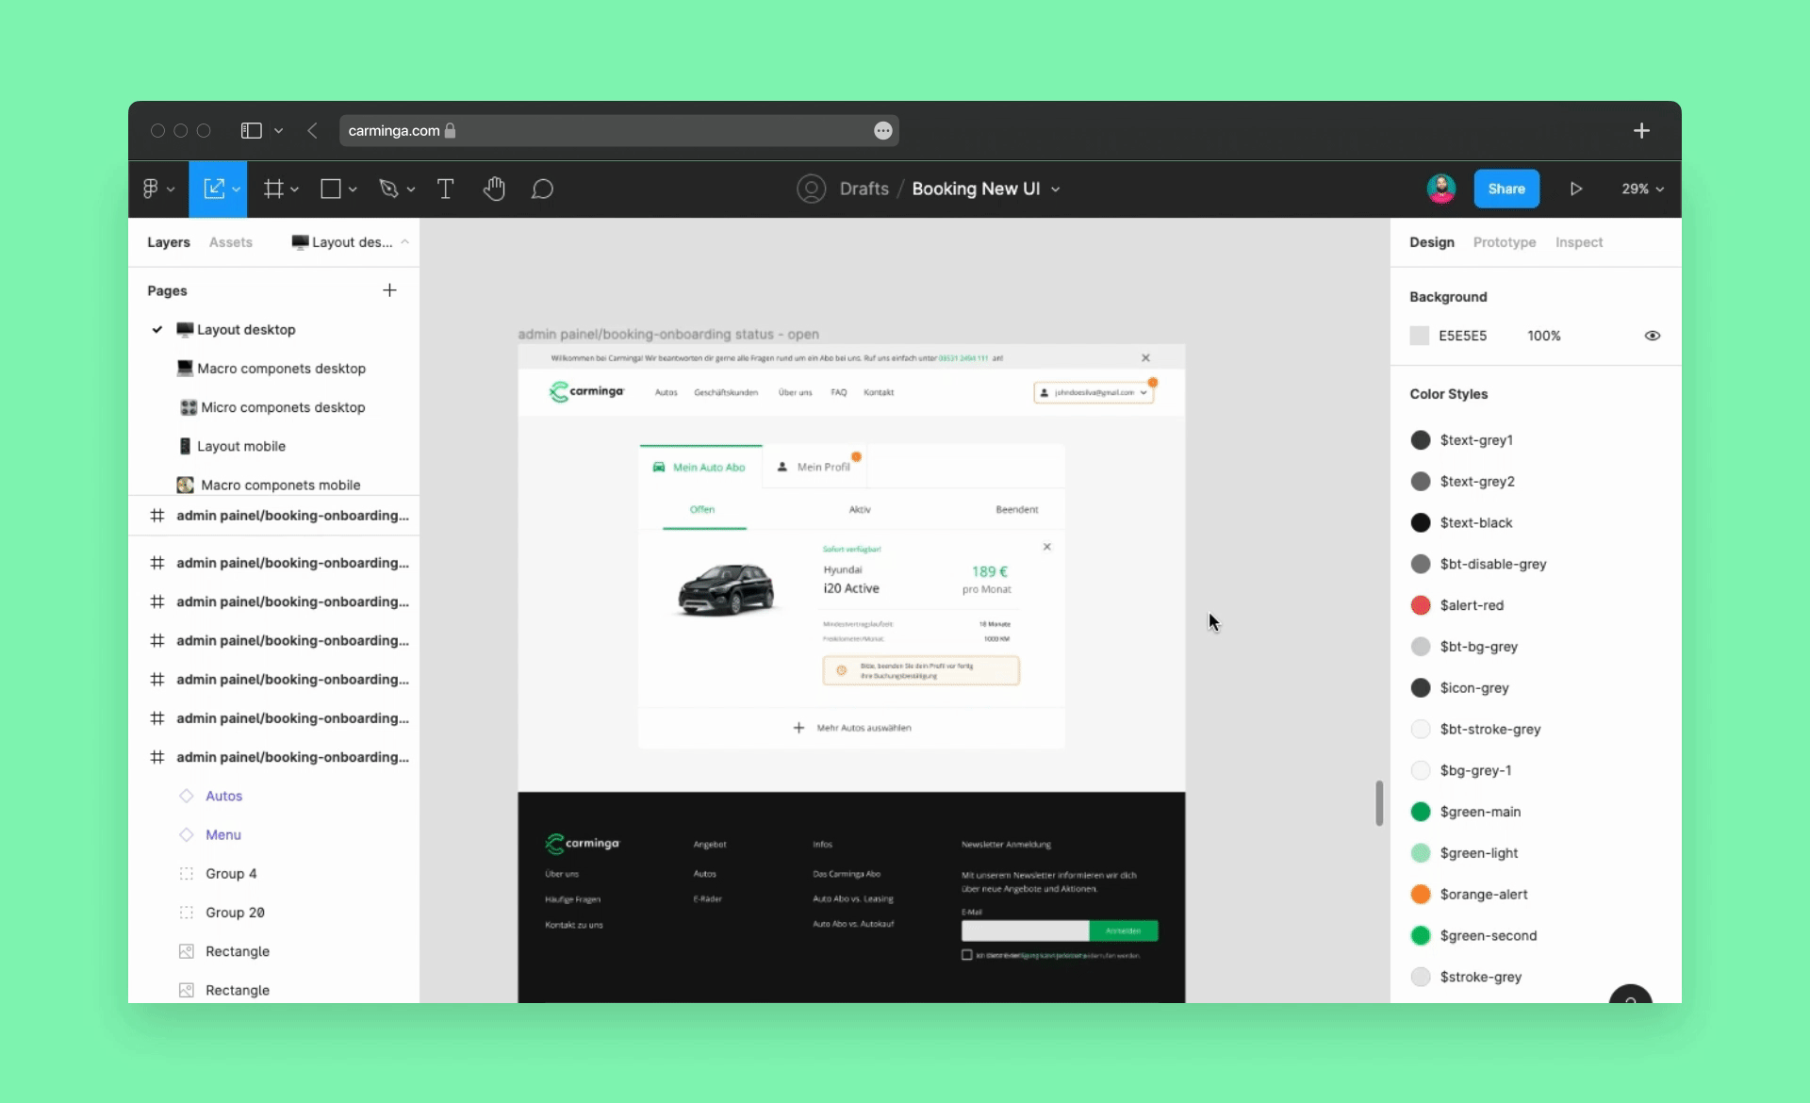The height and width of the screenshot is (1103, 1810).
Task: Click the $alert-red color swatch
Action: pos(1421,605)
